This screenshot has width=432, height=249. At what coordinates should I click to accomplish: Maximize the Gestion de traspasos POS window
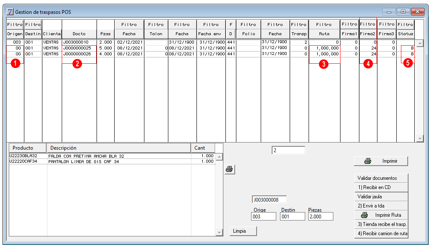[403, 12]
